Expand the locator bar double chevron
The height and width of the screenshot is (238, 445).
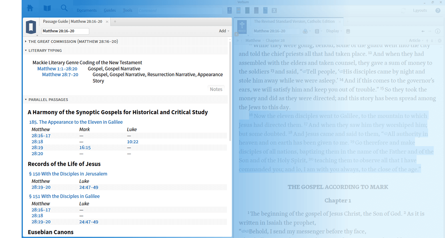click(238, 40)
